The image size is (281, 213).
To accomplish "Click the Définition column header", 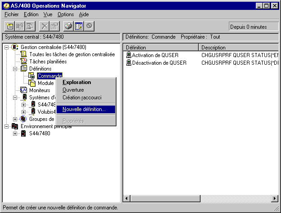I will click(x=161, y=48).
